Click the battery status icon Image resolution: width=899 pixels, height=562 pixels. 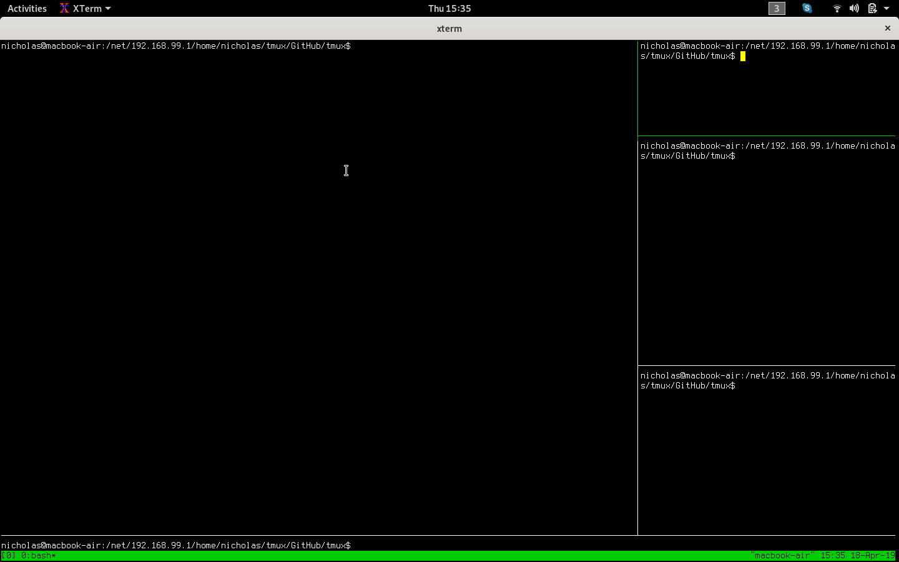click(x=872, y=8)
